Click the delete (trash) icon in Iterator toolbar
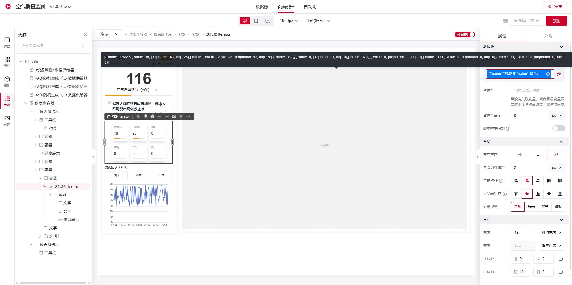 point(181,116)
